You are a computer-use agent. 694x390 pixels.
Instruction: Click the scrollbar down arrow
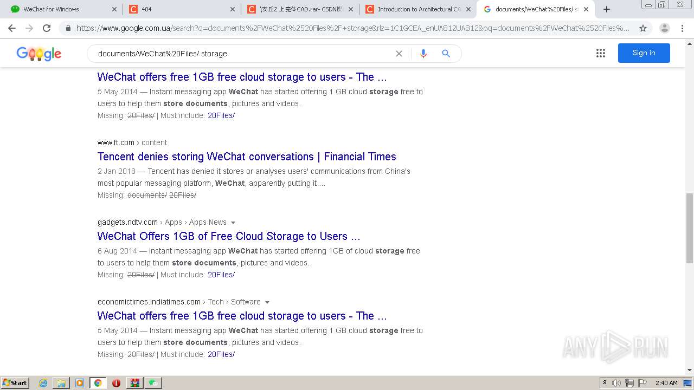[x=690, y=370]
